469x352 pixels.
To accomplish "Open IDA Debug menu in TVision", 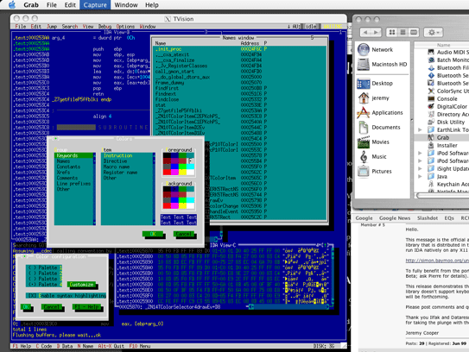I will click(x=105, y=27).
